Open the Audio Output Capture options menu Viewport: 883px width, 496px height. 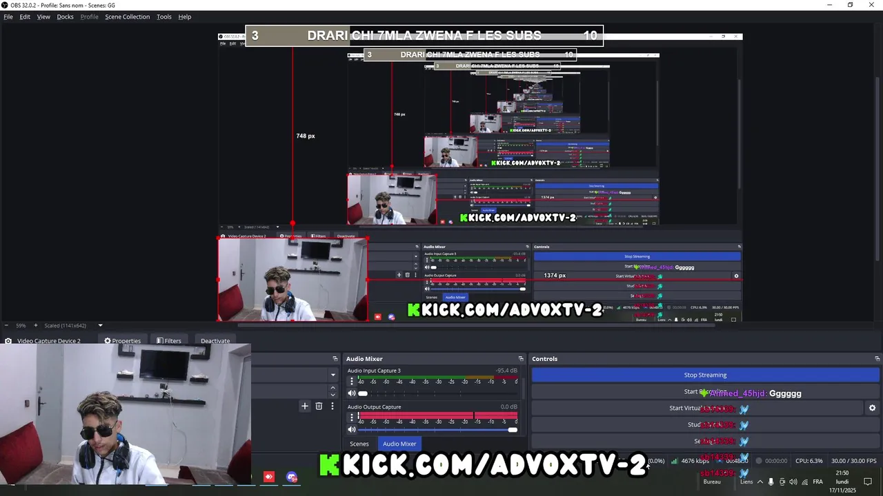[x=352, y=417]
